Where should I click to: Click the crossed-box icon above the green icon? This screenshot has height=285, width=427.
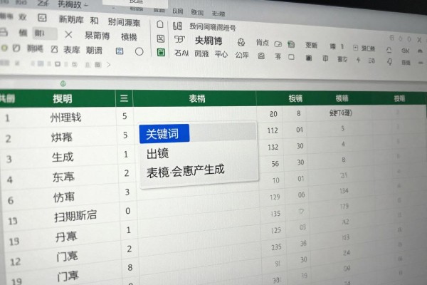(161, 38)
